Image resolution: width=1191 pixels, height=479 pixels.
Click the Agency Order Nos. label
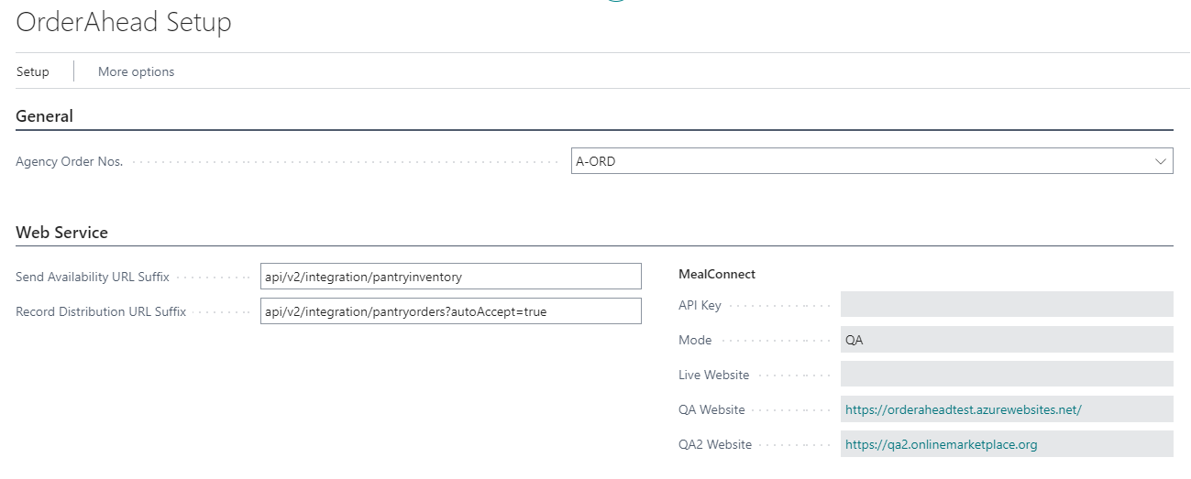(70, 162)
